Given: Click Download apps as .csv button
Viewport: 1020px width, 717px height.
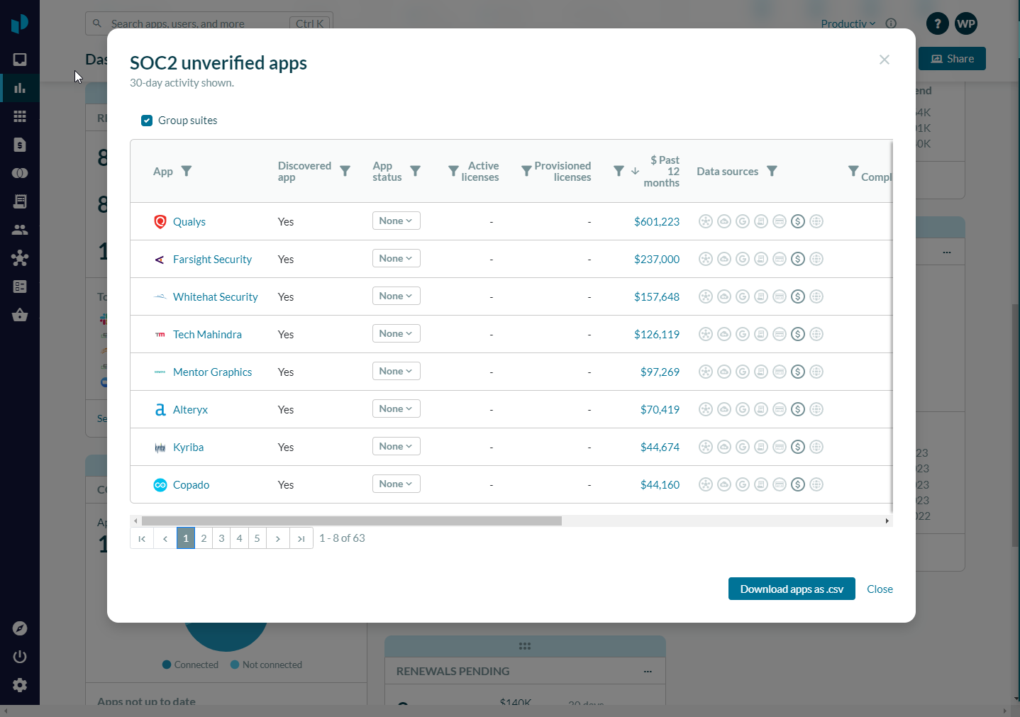Looking at the screenshot, I should (792, 589).
